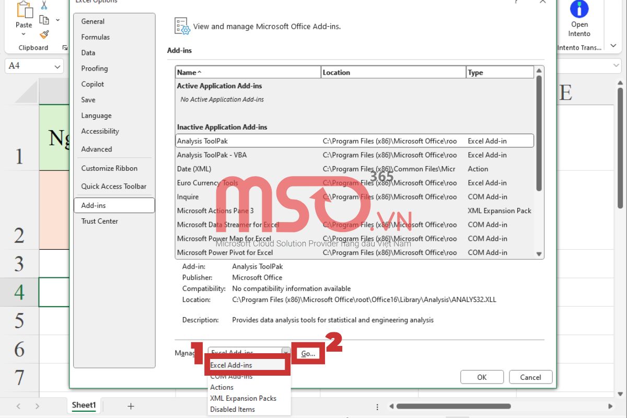Image resolution: width=627 pixels, height=418 pixels.
Task: Click the select-all corner of the worksheet
Action: (27, 92)
